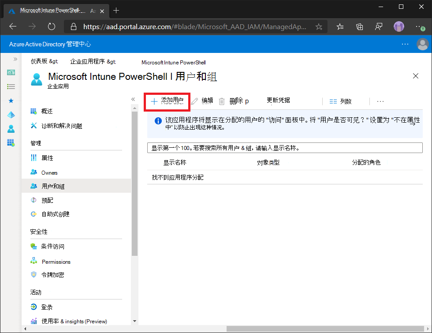Image resolution: width=432 pixels, height=333 pixels.
Task: Open the Owners menu item
Action: point(76,172)
